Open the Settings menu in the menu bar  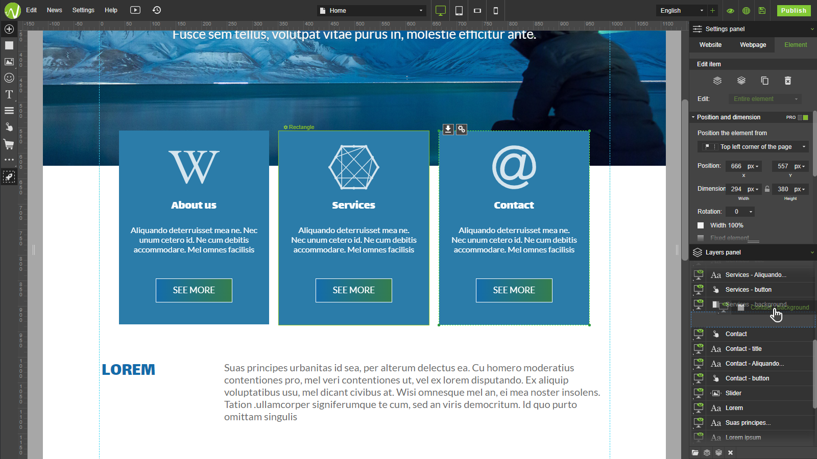click(83, 10)
